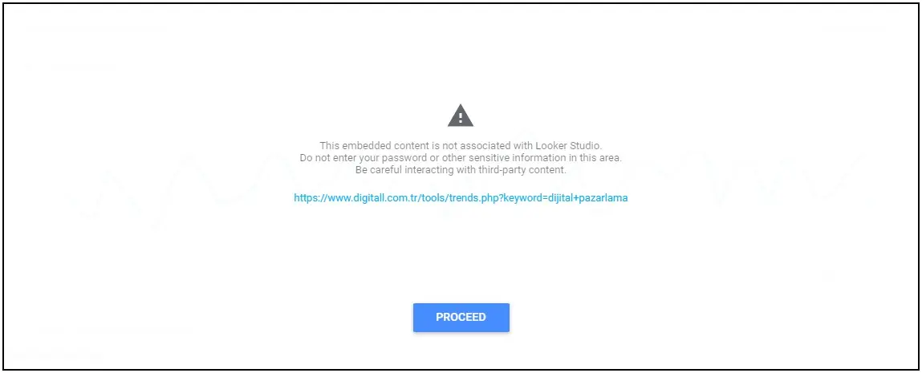Click the 'This embedded content' warning line
The image size is (922, 373).
461,145
